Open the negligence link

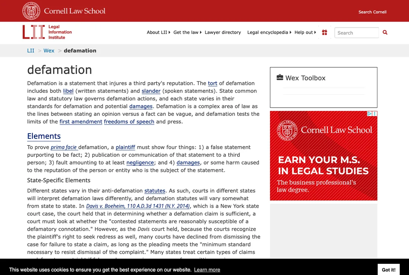140,163
